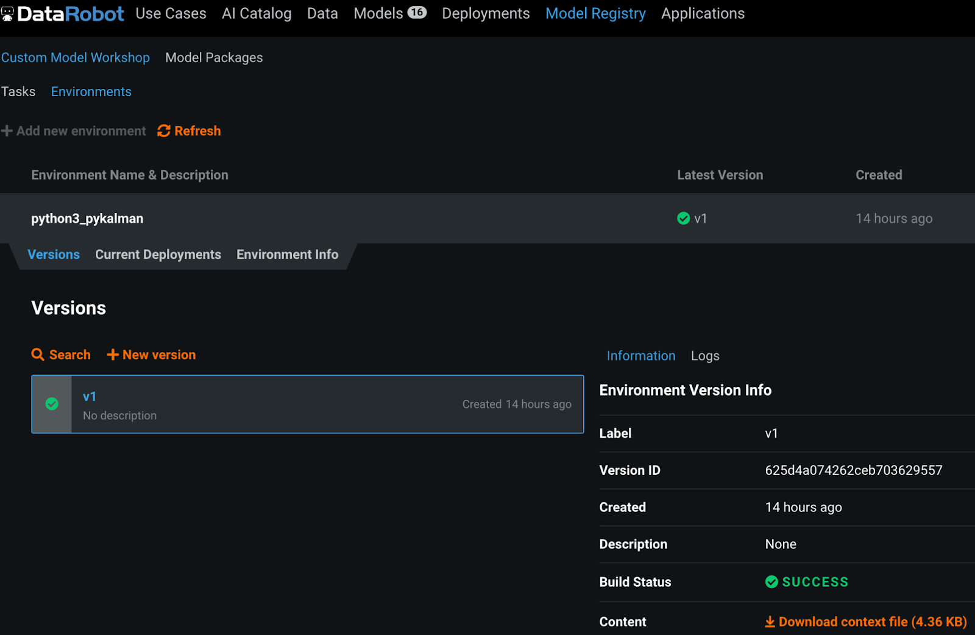Click the Environment Version Info heading

point(685,390)
